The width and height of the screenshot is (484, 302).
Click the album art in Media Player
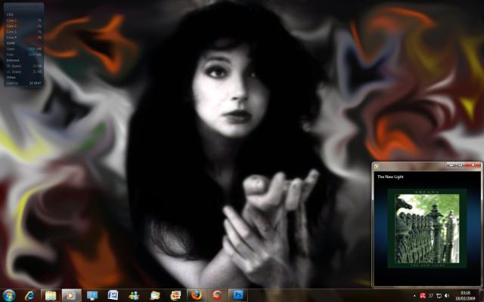pos(427,228)
